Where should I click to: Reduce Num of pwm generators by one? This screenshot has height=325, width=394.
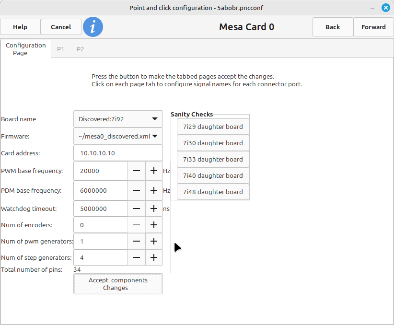tap(137, 241)
